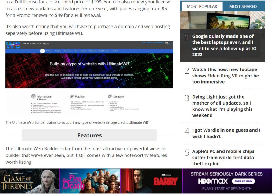Switch to the Most Shared tab
Image resolution: width=275 pixels, height=194 pixels.
(243, 6)
